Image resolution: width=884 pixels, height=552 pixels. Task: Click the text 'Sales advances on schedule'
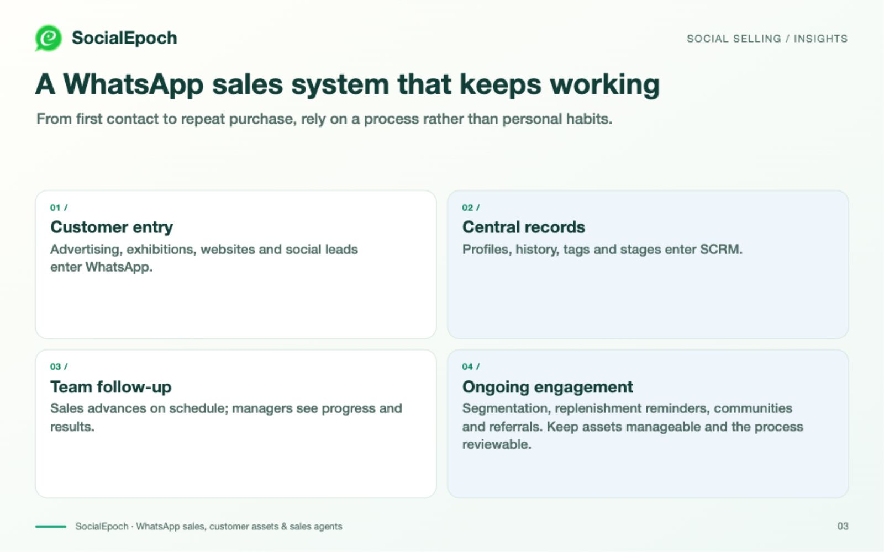pyautogui.click(x=138, y=408)
